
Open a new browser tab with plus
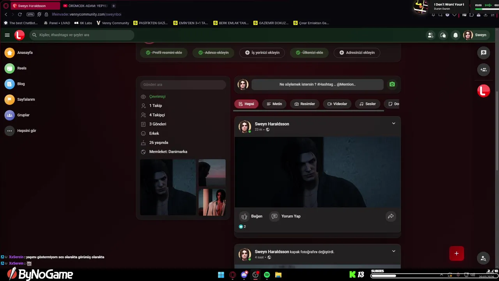click(x=113, y=6)
